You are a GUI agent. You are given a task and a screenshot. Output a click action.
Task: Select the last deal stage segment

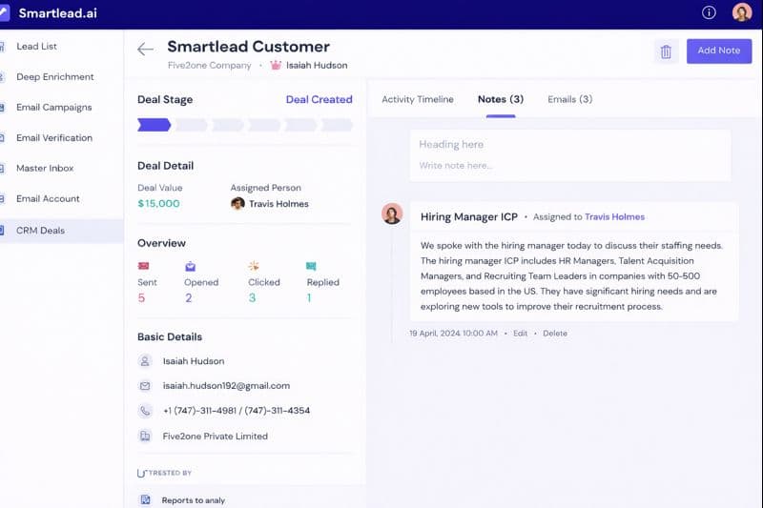pos(337,125)
